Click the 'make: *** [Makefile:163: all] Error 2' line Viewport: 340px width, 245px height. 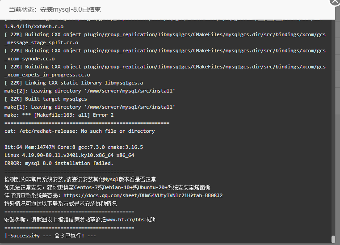pos(59,115)
